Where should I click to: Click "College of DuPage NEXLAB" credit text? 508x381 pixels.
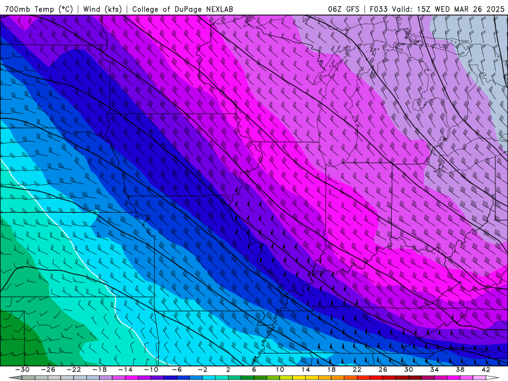(x=182, y=9)
